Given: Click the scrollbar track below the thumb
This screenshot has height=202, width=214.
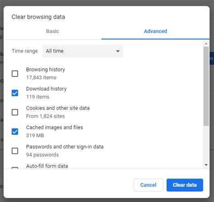Looking at the screenshot, I should [x=206, y=144].
